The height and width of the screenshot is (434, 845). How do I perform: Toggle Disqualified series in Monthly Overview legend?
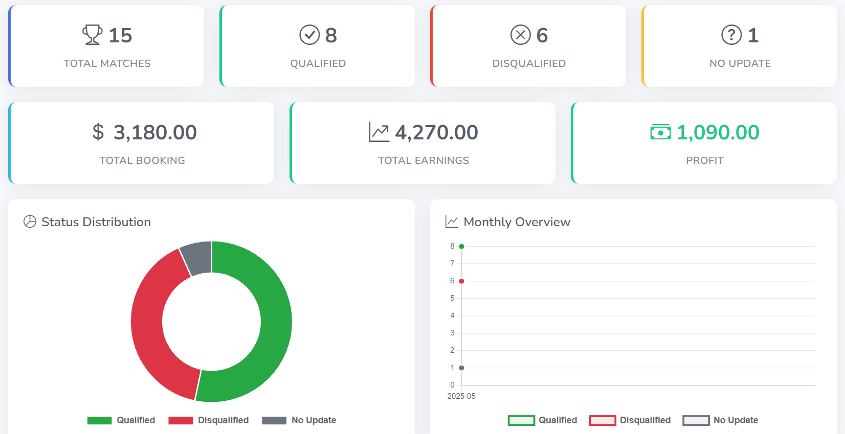point(630,420)
